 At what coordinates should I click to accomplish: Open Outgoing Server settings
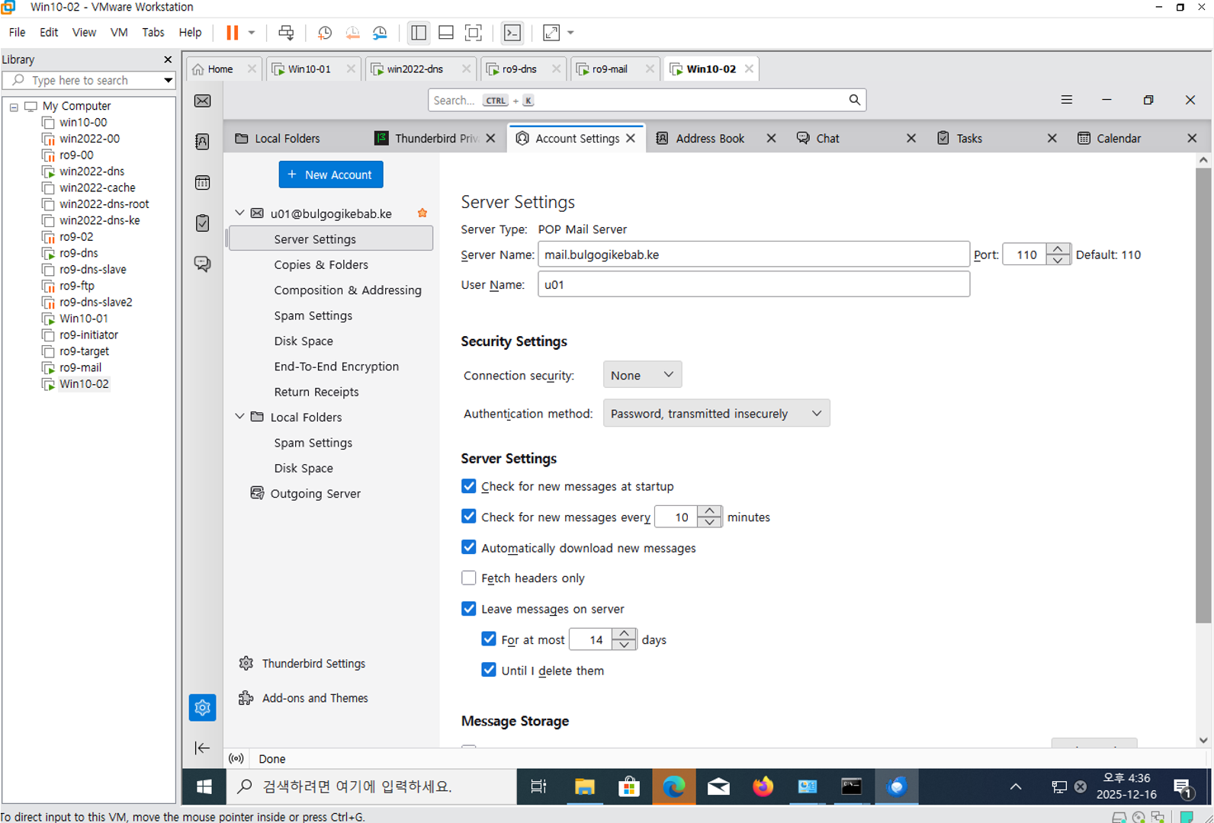tap(315, 493)
